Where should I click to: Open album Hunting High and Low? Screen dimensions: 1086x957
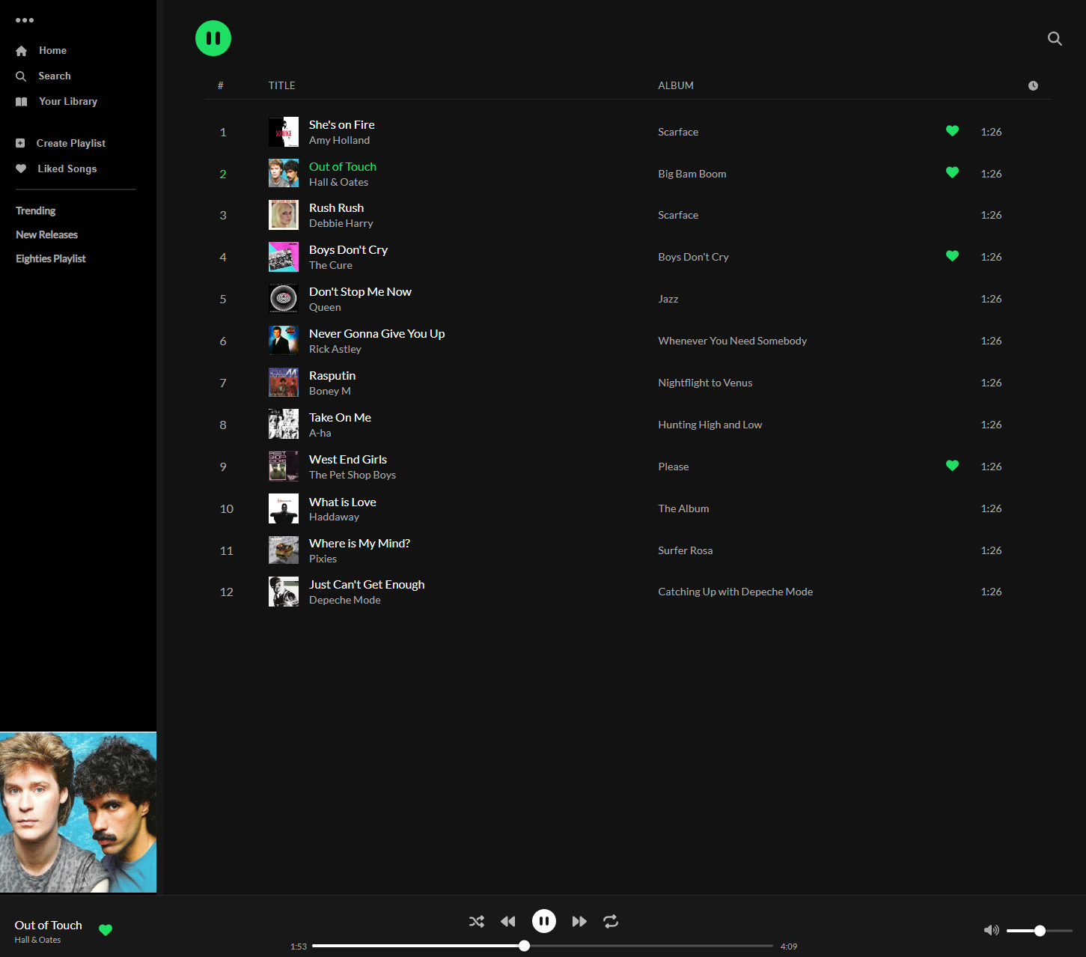(710, 425)
